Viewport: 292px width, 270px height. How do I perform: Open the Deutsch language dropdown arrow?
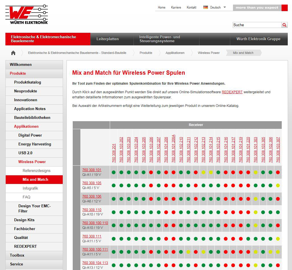coord(225,7)
